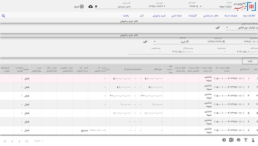This screenshot has width=258, height=146.
Task: Click the search magnifier icon
Action: point(3,16)
